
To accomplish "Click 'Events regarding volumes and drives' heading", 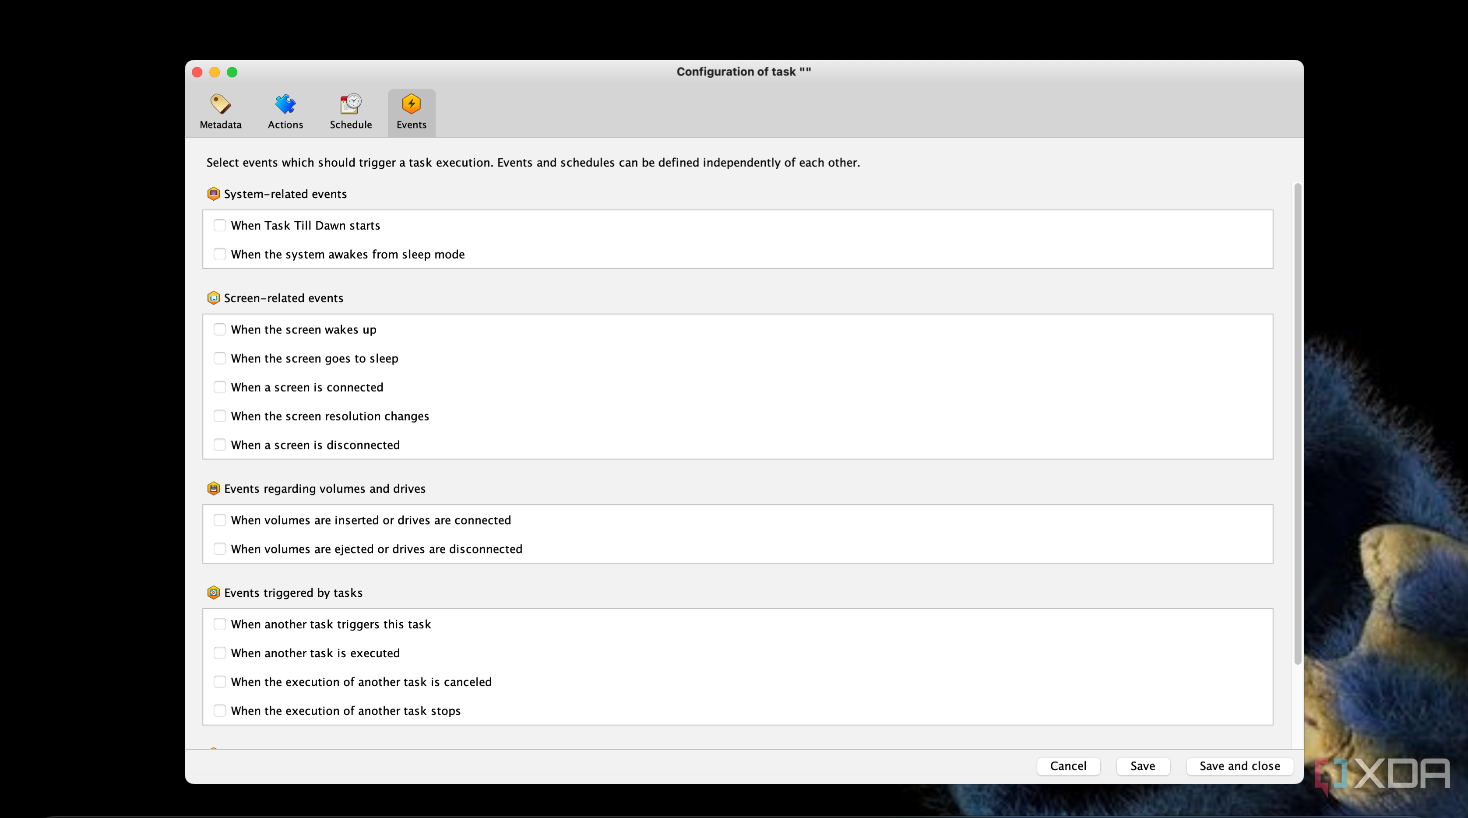I will coord(325,489).
